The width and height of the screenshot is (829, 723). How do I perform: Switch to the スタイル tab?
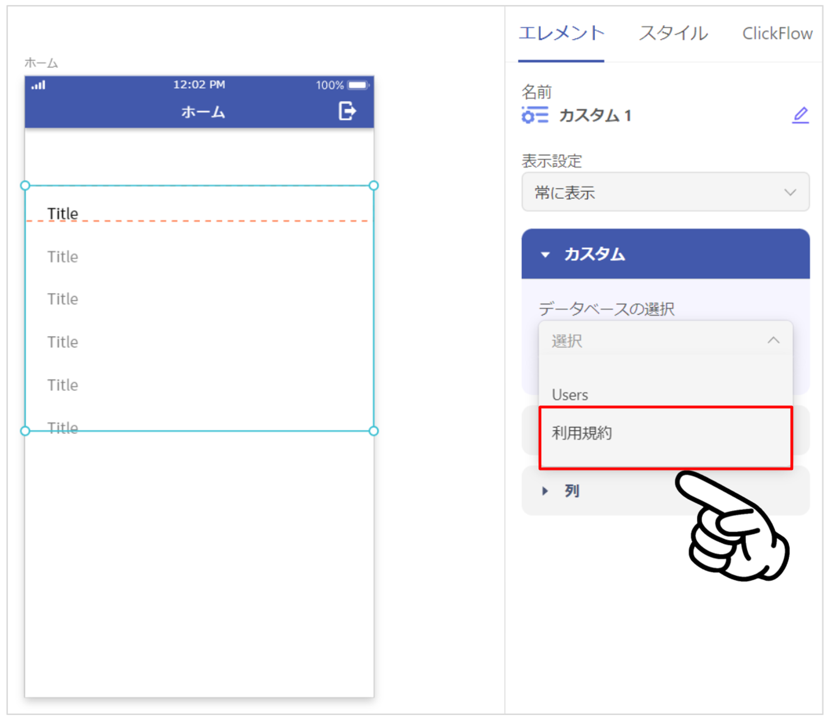(x=673, y=33)
